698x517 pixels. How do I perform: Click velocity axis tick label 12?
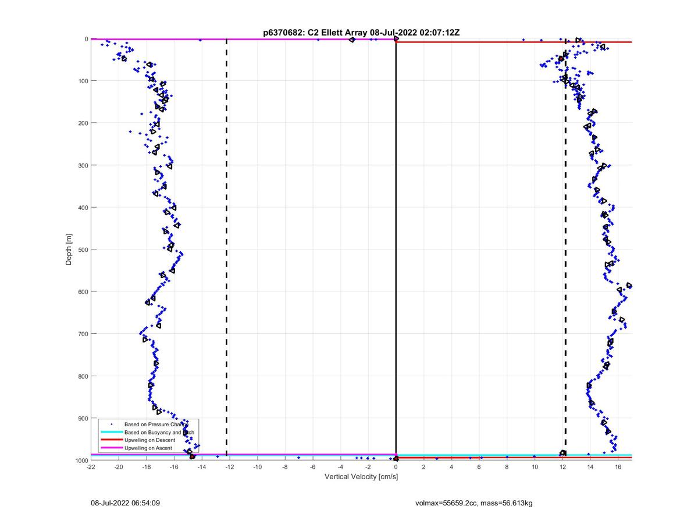click(562, 466)
